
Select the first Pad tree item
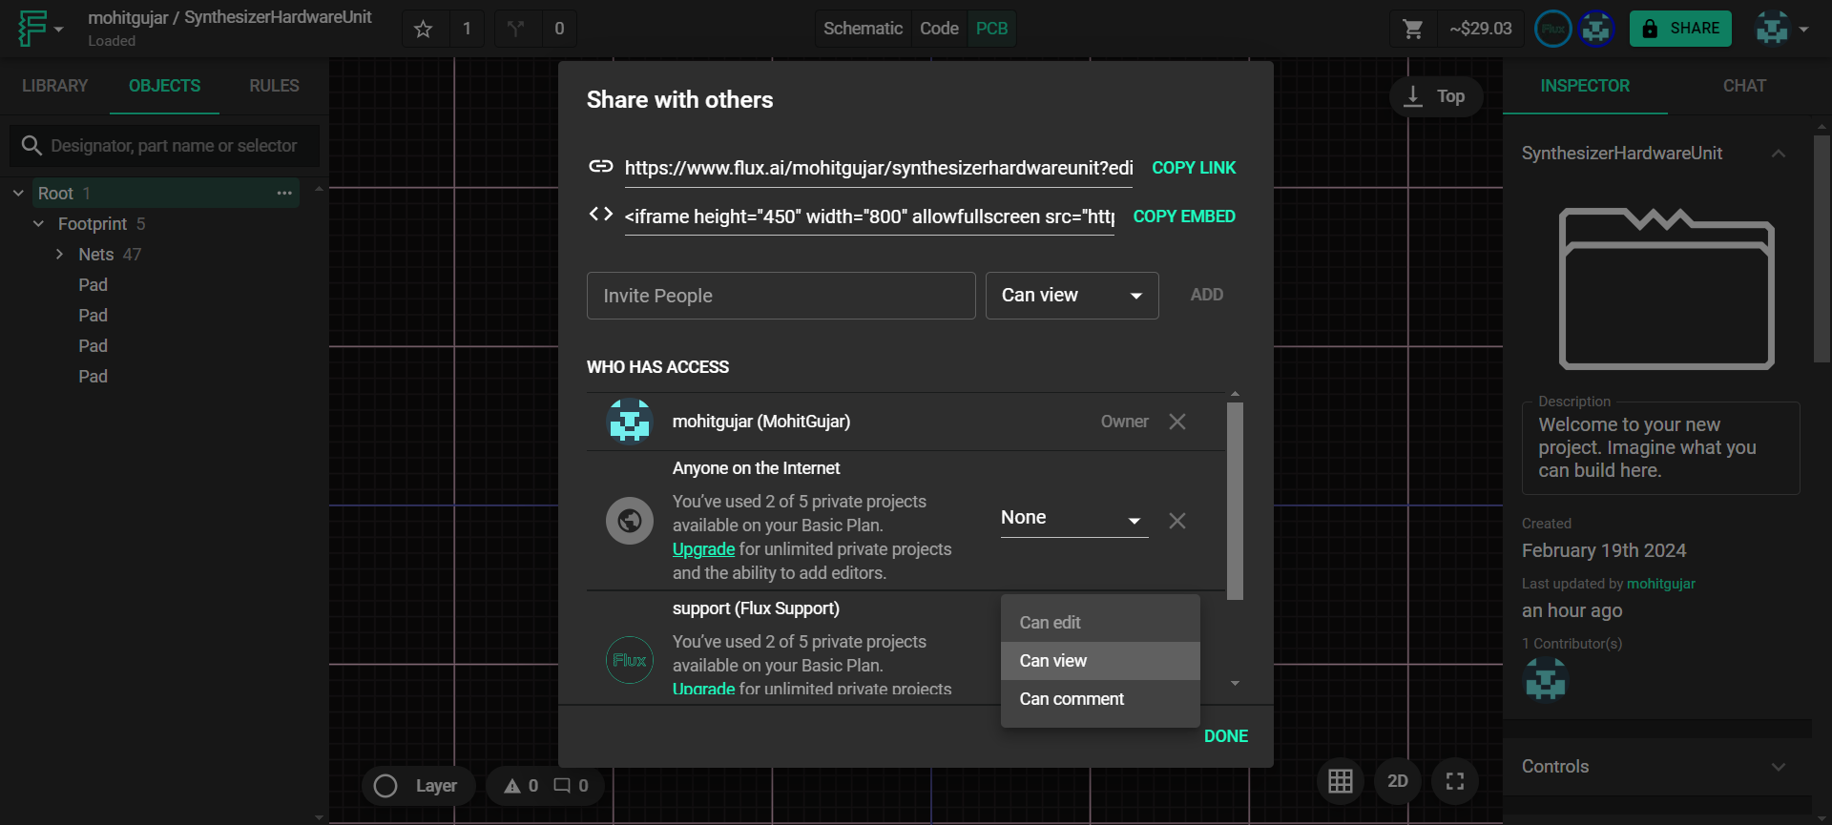tap(93, 285)
